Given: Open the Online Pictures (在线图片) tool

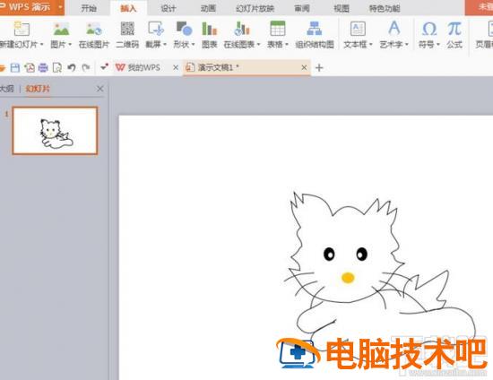Looking at the screenshot, I should [x=94, y=29].
